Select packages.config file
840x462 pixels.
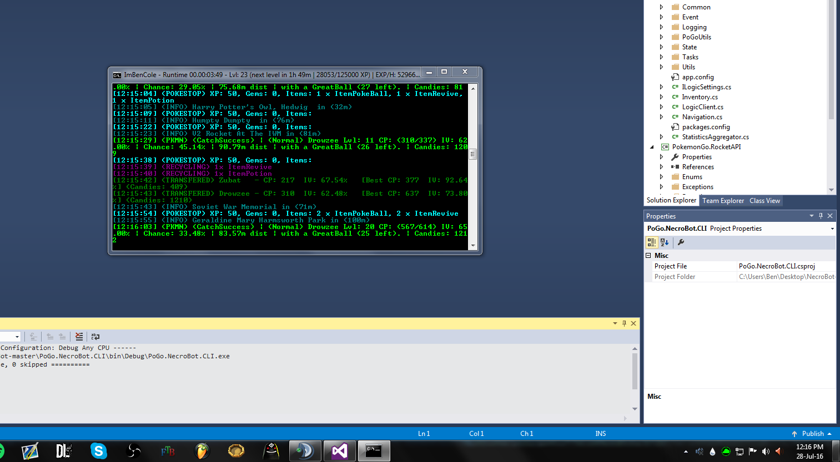706,127
